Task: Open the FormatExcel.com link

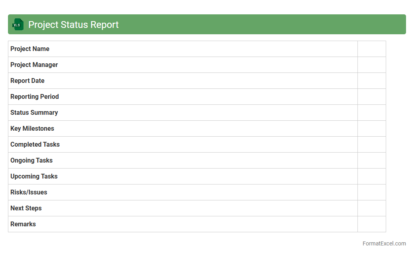Action: 384,243
